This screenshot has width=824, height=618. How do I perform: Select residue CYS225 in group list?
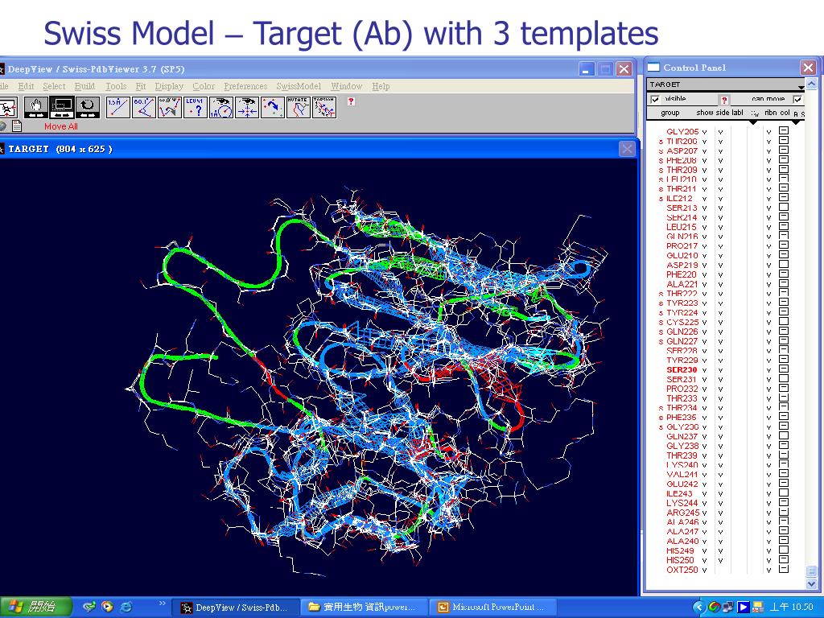(682, 322)
